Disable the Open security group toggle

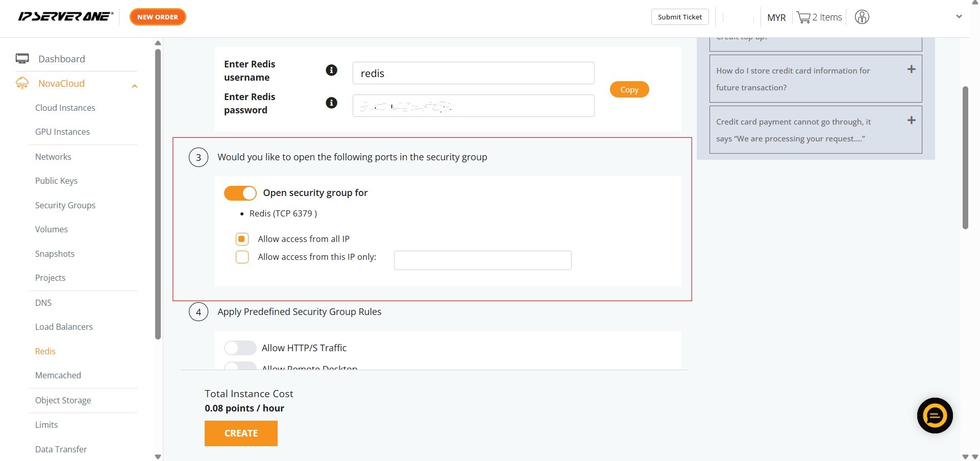[x=240, y=193]
